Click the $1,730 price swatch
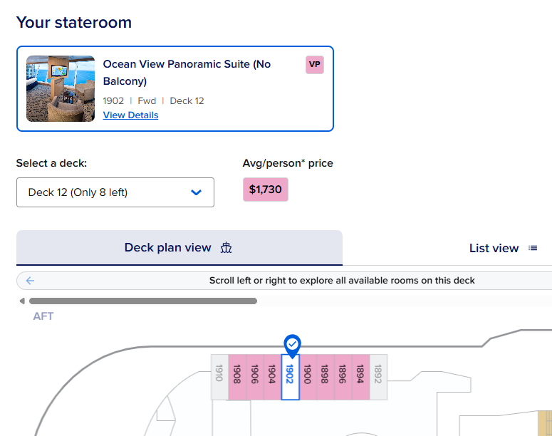This screenshot has height=436, width=552. [x=266, y=190]
